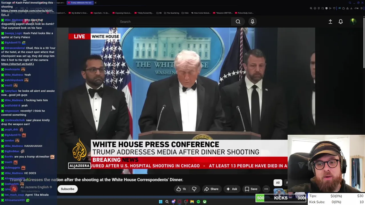Click the browser zoom magnifier icon
Viewport: 365px width, 205px height.
point(311,8)
